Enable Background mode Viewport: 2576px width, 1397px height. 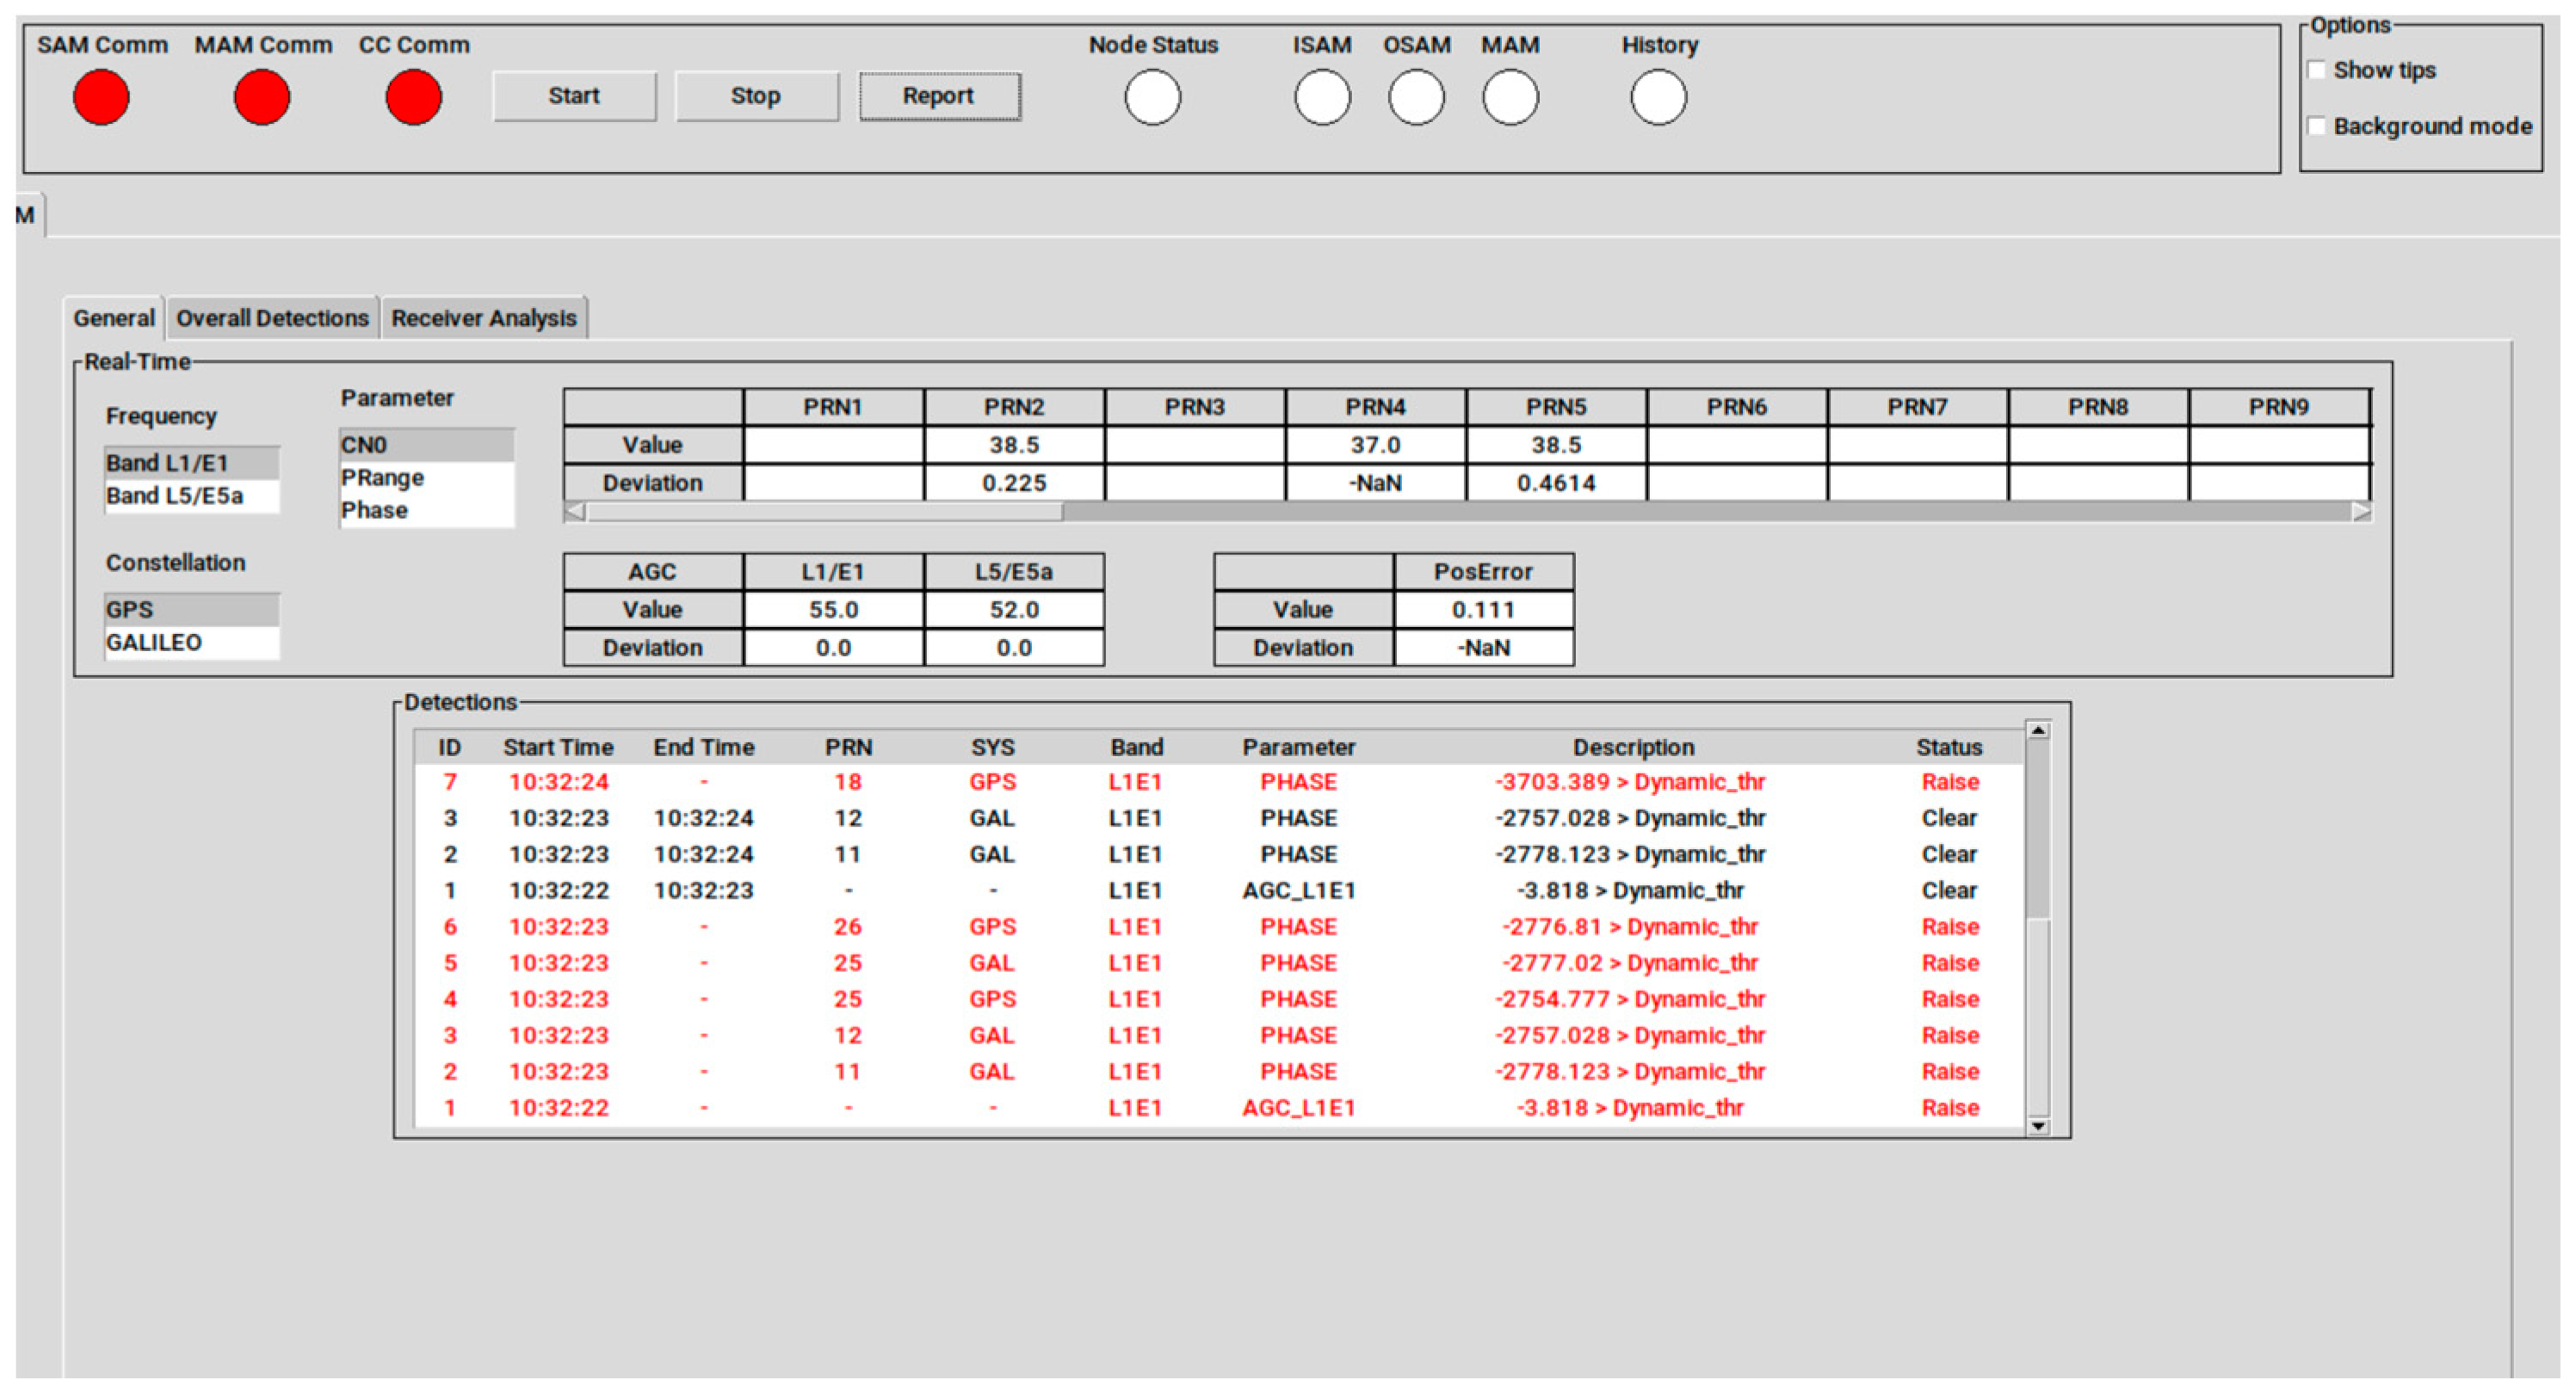(2318, 125)
